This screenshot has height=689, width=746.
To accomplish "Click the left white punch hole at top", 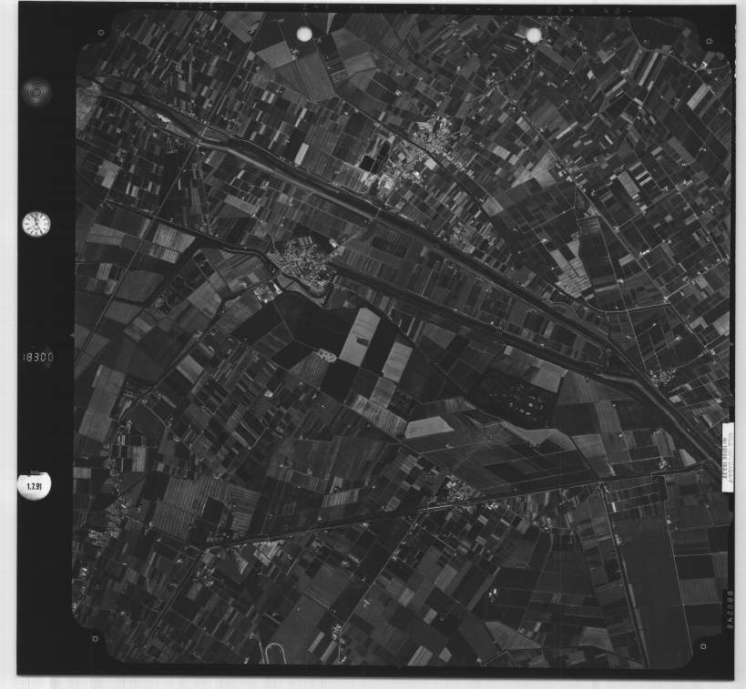I will [x=304, y=34].
